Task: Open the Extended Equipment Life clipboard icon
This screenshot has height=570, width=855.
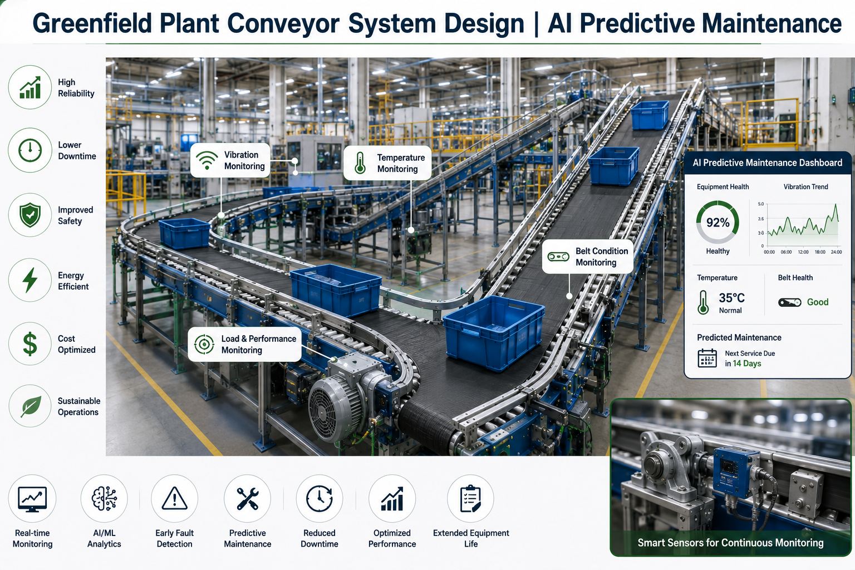Action: (470, 498)
